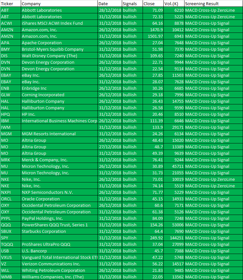Select the PYPL ticker cell
Screen dimensions: 243x280
tap(10, 219)
